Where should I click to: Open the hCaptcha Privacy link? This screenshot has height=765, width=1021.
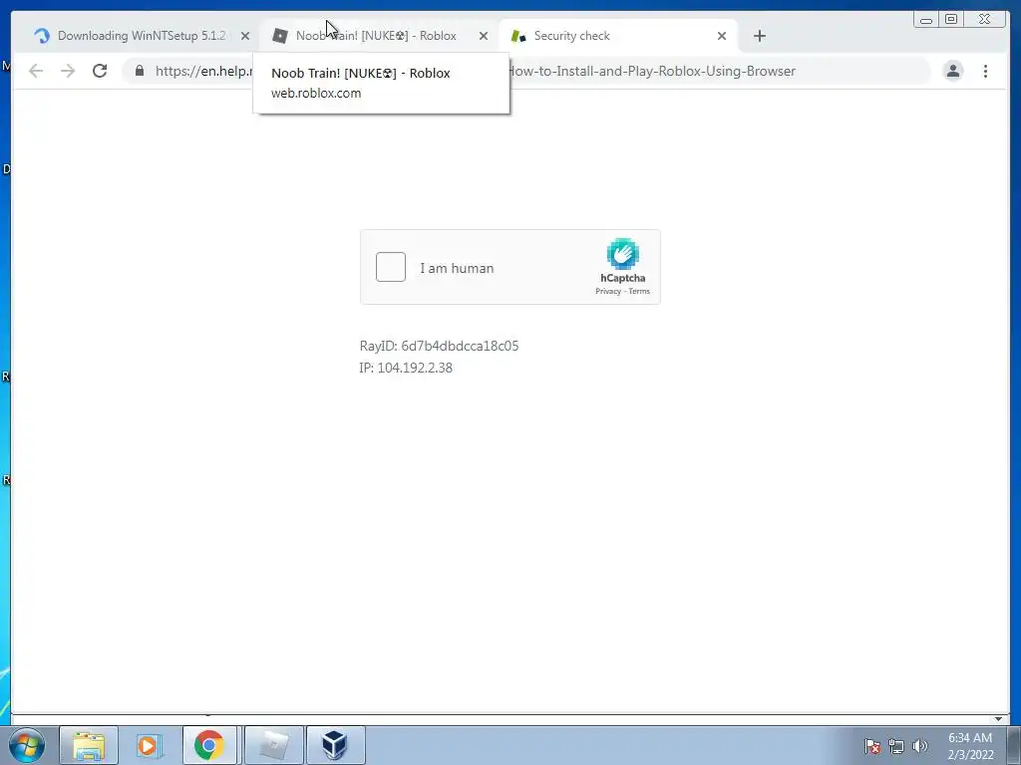click(x=607, y=292)
